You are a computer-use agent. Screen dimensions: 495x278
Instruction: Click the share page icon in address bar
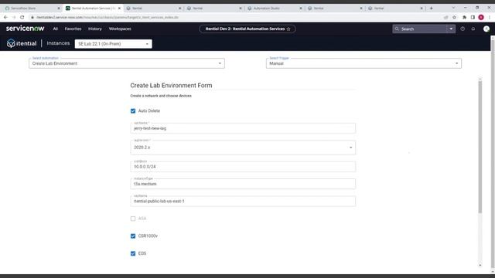coord(445,17)
